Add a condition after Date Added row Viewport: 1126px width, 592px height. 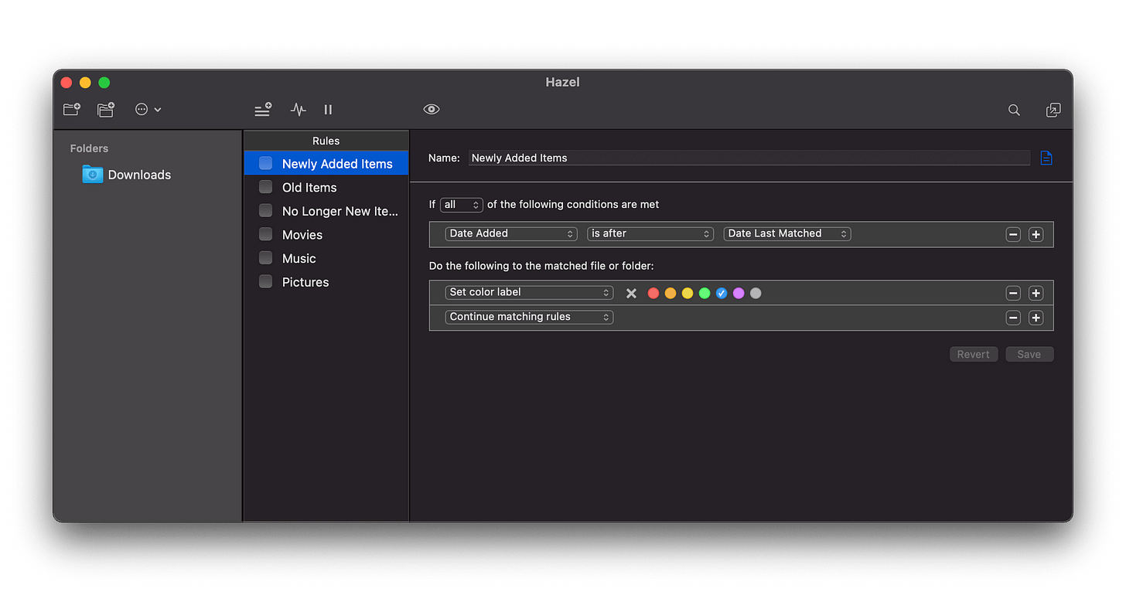point(1036,234)
